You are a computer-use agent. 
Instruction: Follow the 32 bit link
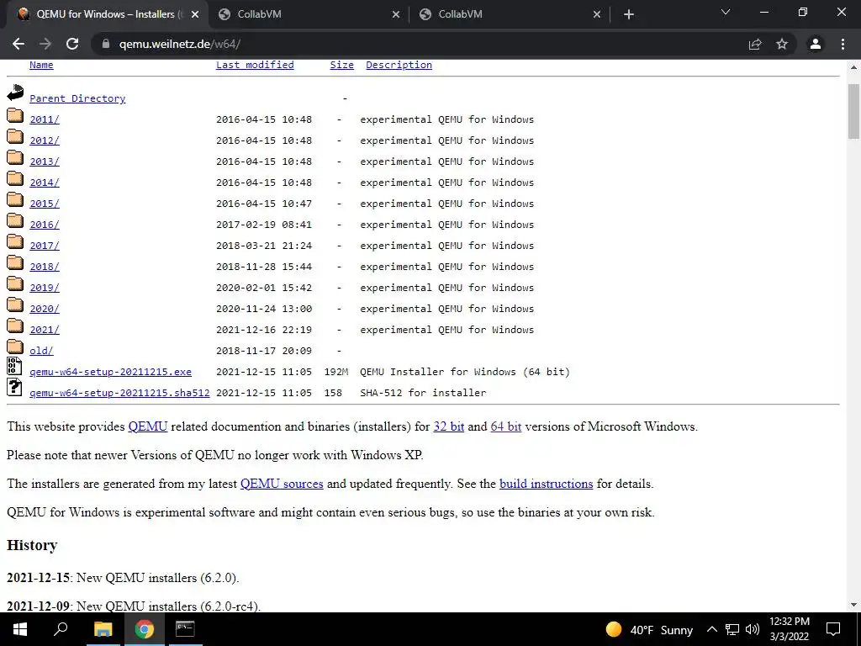tap(449, 426)
